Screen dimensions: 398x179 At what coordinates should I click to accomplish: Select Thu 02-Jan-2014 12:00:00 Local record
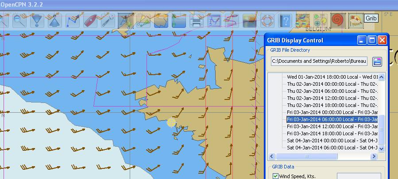(x=332, y=98)
